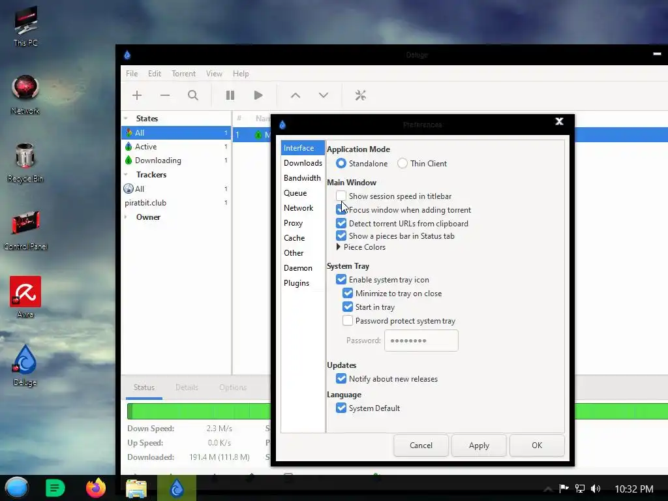Resume torrent using toolbar play icon
The image size is (668, 501).
pos(258,95)
